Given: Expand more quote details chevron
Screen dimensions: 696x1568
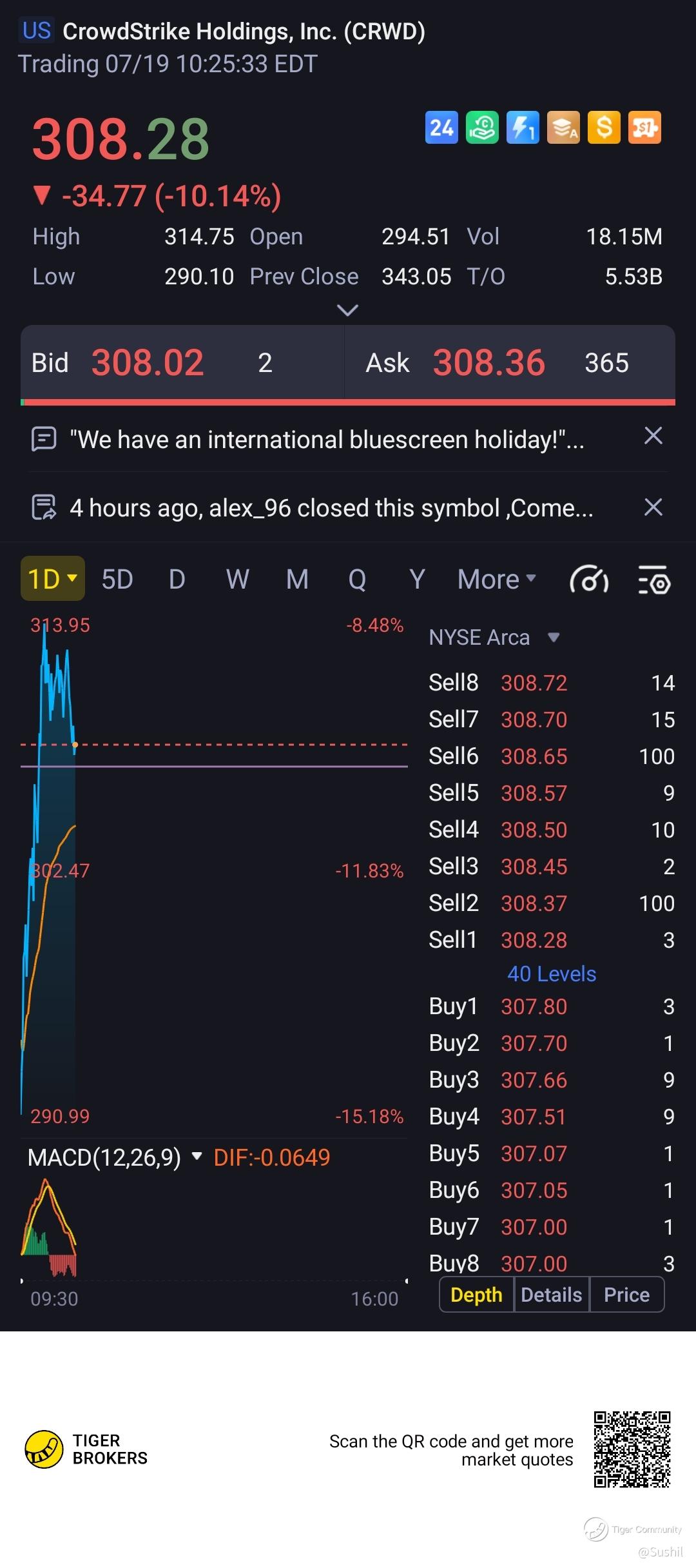Looking at the screenshot, I should pos(347,311).
